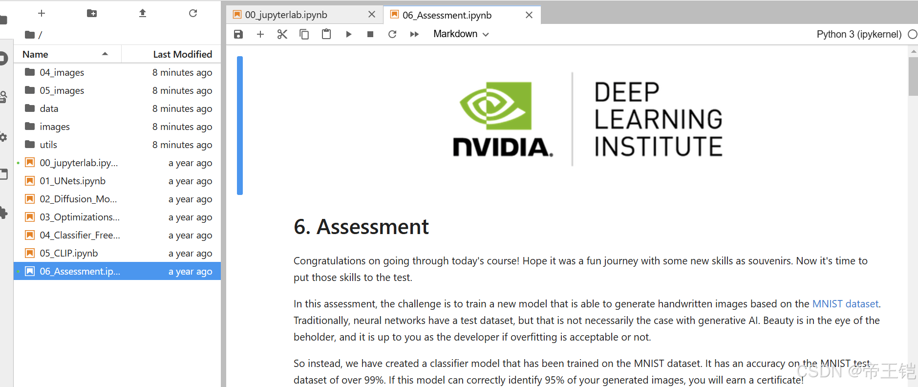918x387 pixels.
Task: Click the notebook vertical scrollbar thumb
Action: pos(913,76)
